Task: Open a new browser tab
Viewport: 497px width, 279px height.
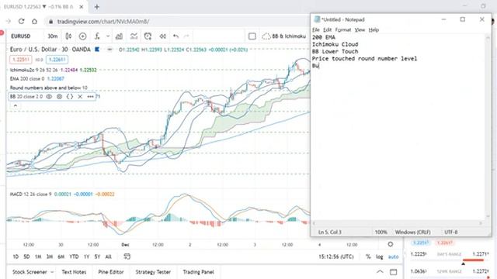Action: coord(96,7)
